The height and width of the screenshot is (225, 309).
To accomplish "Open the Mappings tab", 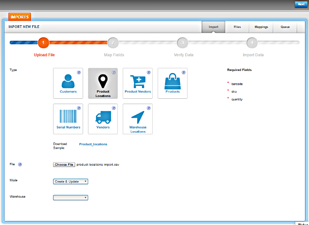I will [261, 27].
